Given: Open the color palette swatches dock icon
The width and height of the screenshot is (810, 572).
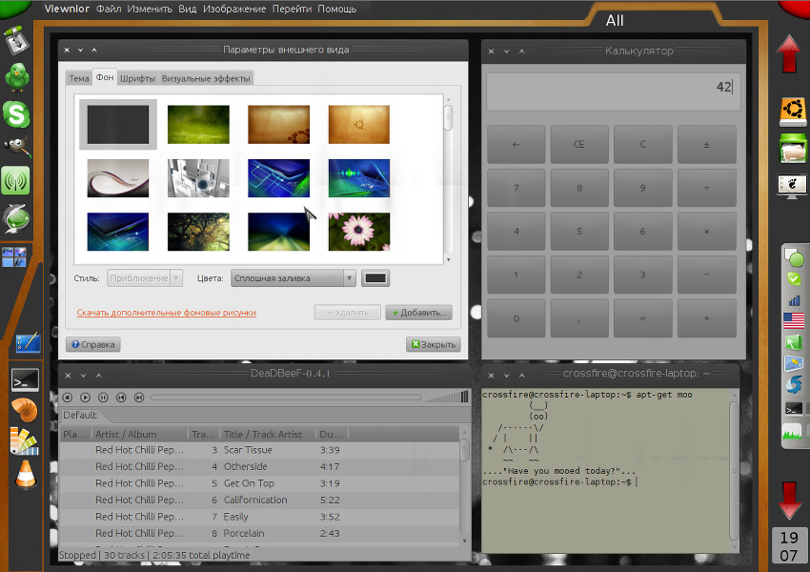Looking at the screenshot, I should click(x=24, y=441).
